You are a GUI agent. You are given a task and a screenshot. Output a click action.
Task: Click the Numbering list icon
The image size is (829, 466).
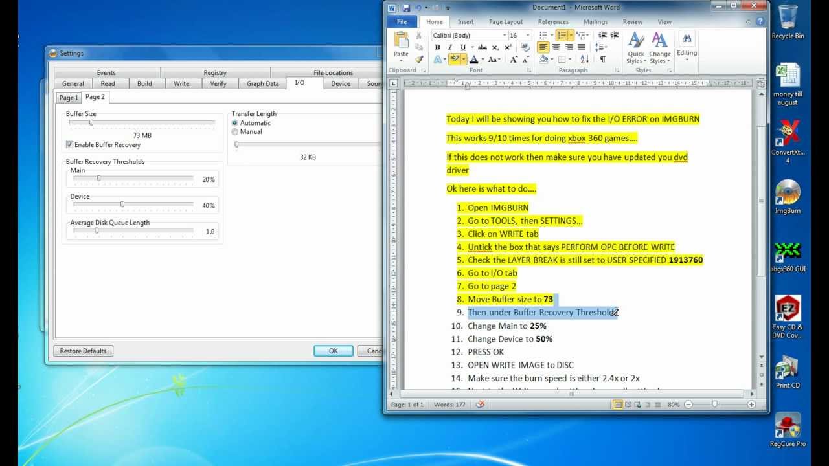point(562,35)
